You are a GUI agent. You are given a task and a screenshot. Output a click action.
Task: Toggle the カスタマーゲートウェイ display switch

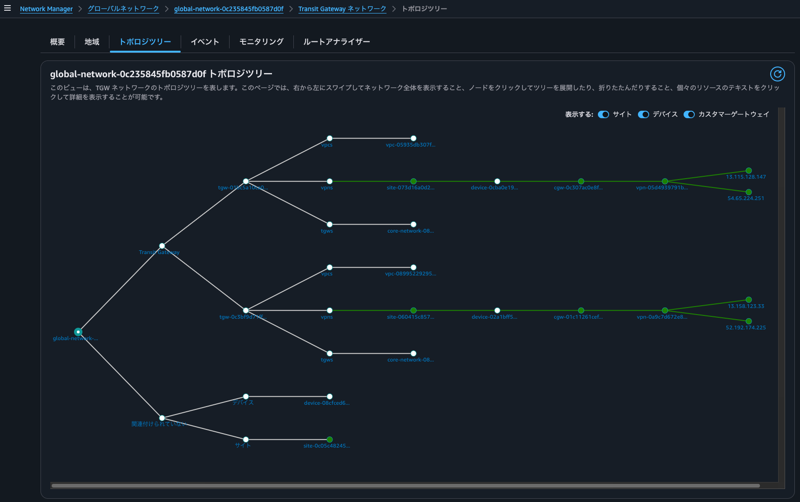689,114
